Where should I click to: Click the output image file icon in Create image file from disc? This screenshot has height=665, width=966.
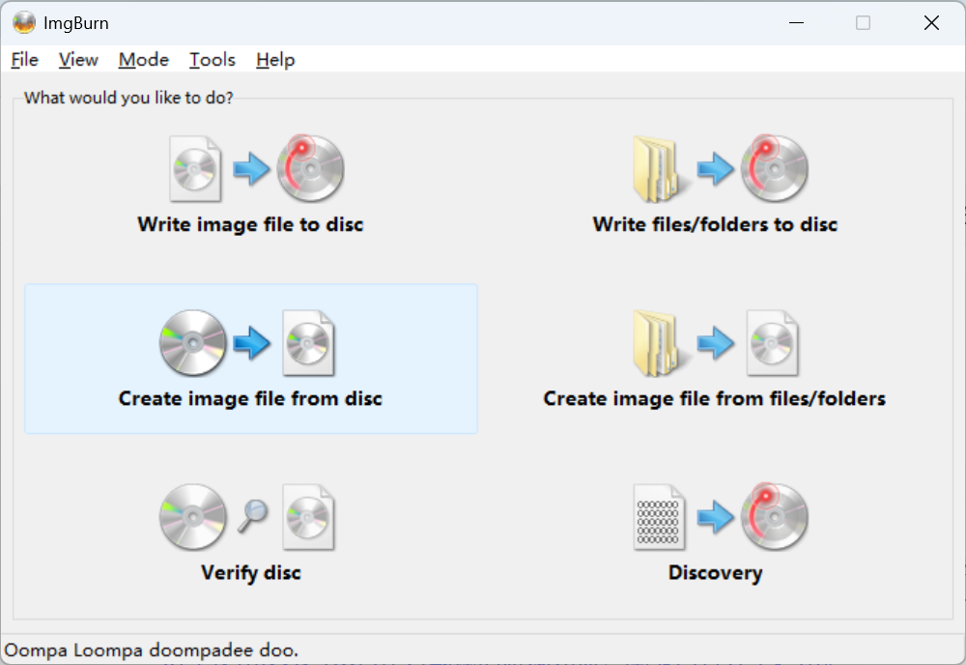[309, 343]
